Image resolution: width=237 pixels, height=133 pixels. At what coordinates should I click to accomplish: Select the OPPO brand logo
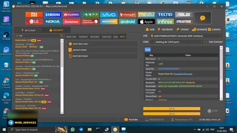[x=90, y=15]
